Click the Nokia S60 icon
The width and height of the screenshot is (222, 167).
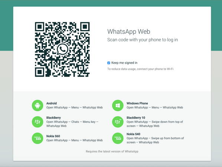pyautogui.click(x=37, y=138)
